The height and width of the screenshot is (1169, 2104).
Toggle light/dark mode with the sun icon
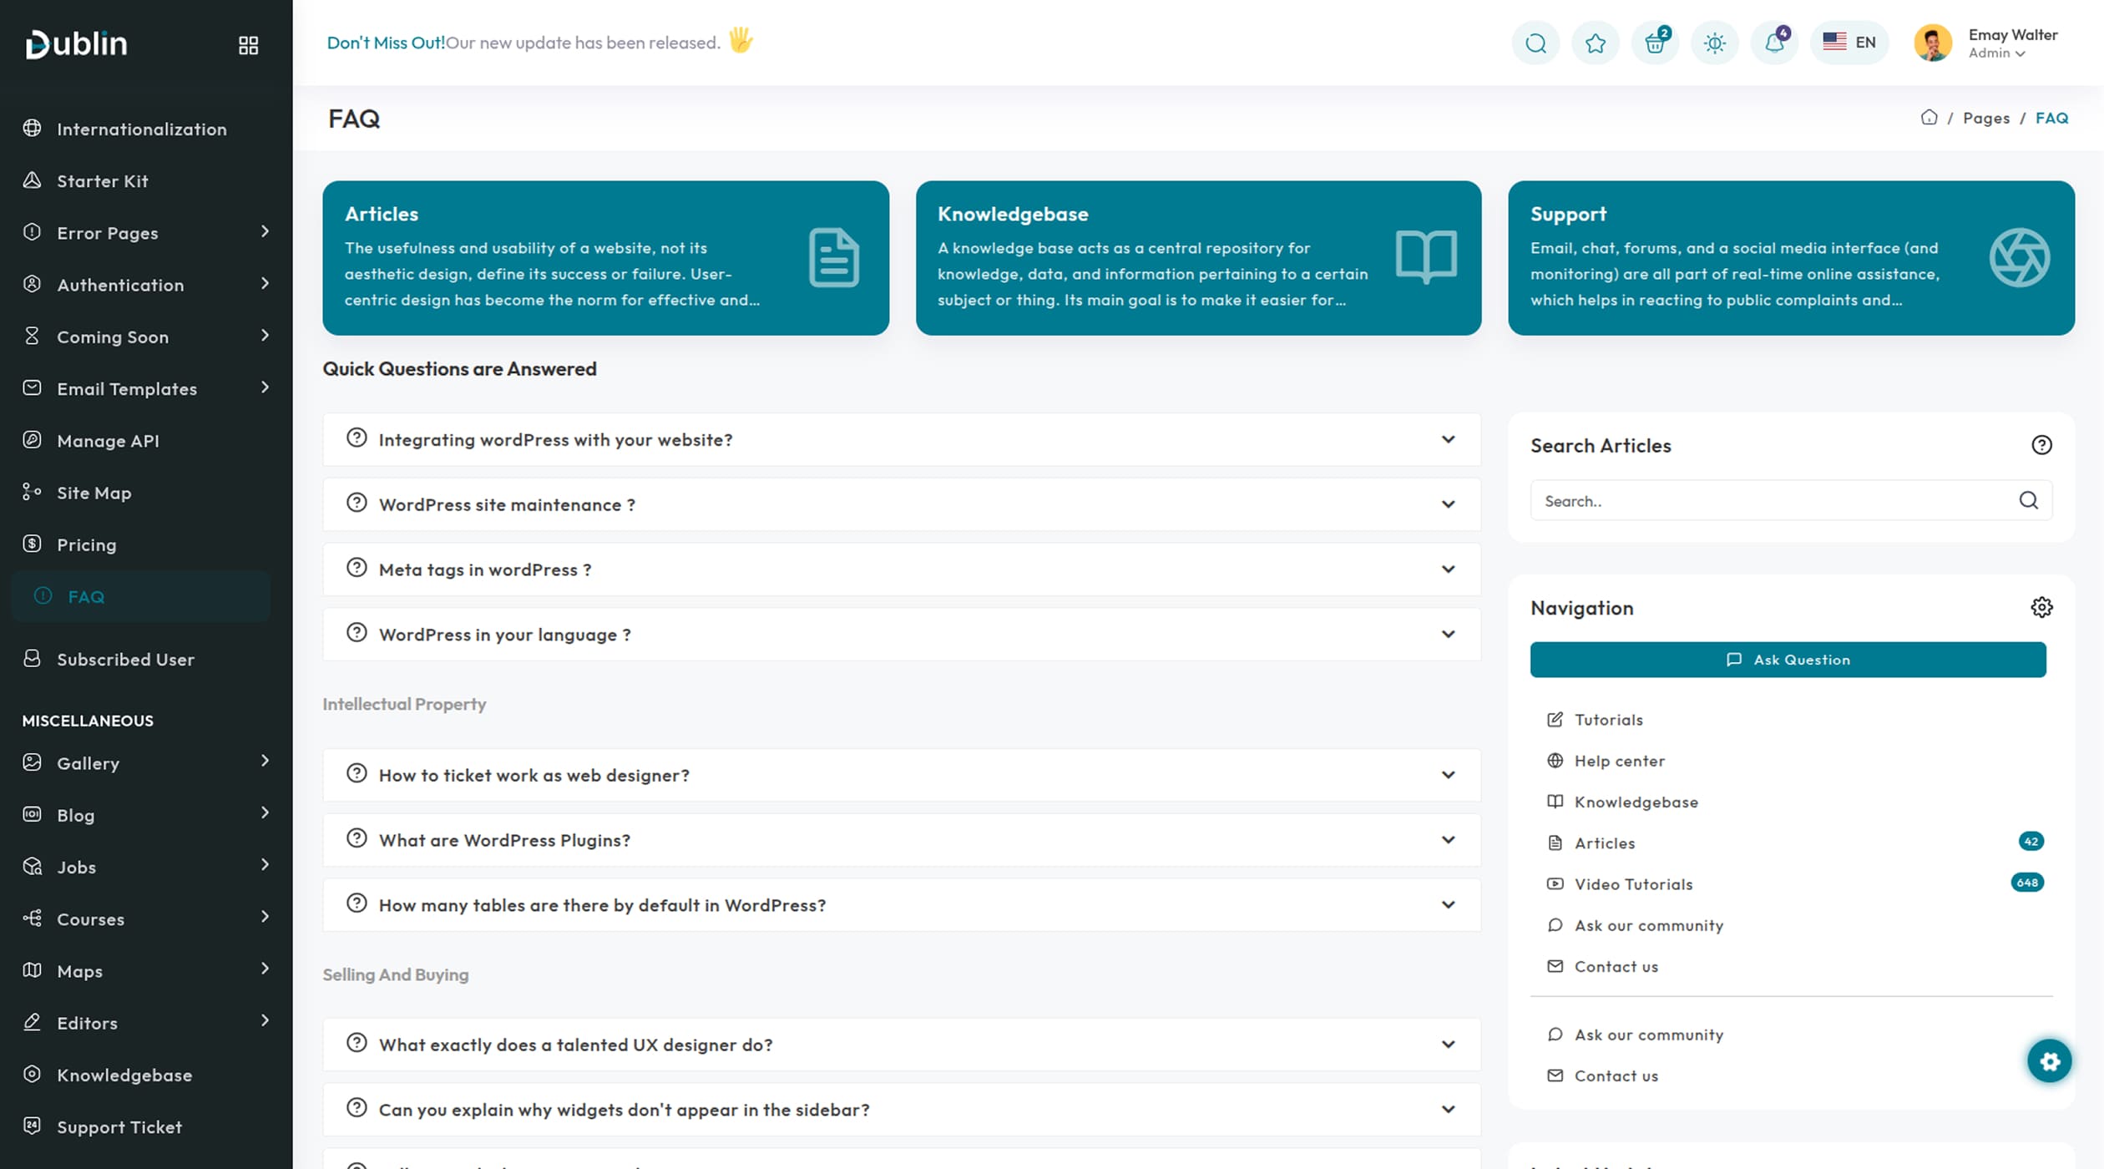point(1714,43)
